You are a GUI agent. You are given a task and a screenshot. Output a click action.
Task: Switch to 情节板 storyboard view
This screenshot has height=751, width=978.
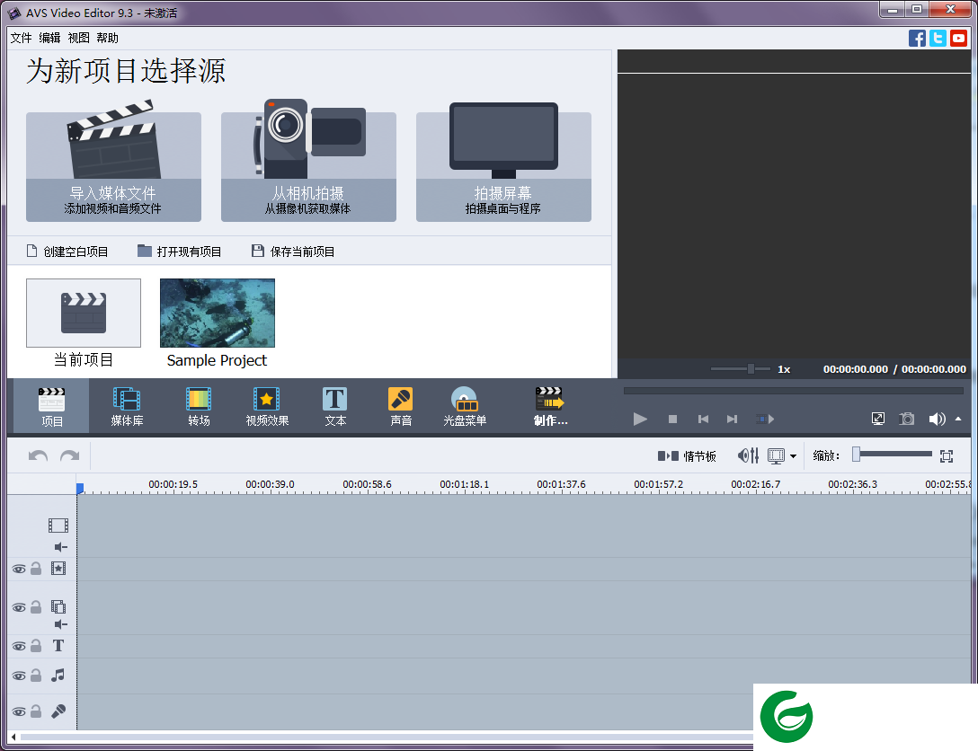click(687, 456)
